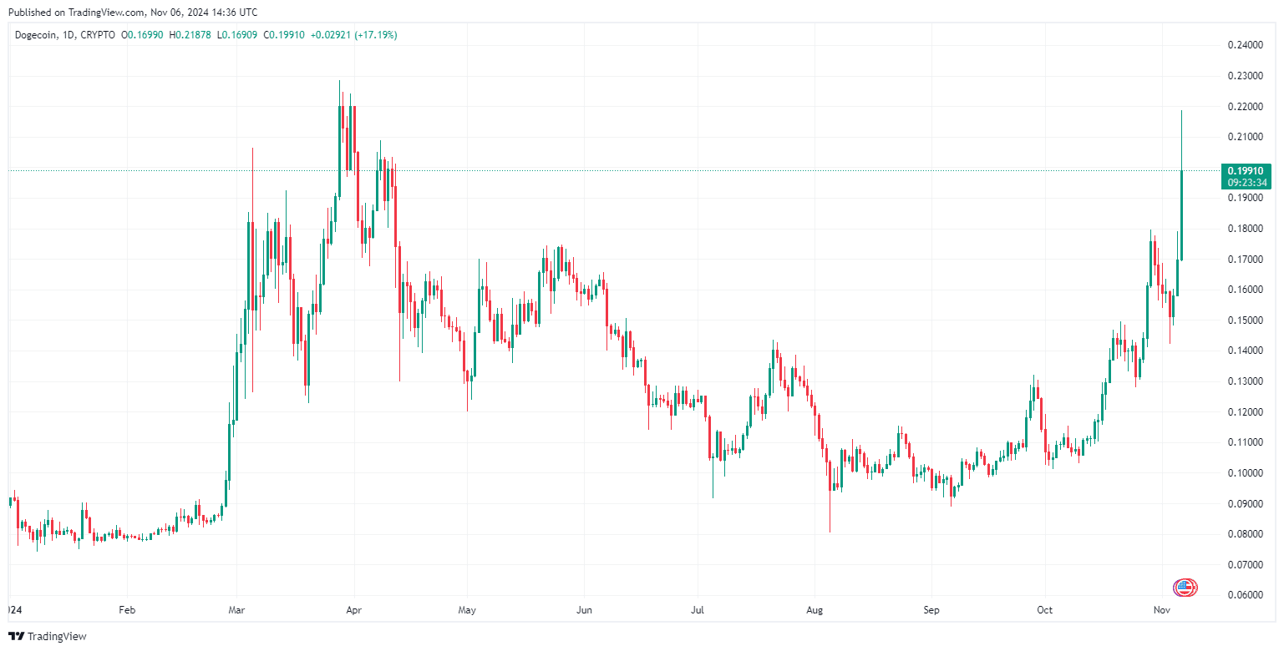Click the Feb label on time axis
The height and width of the screenshot is (651, 1284).
(127, 610)
